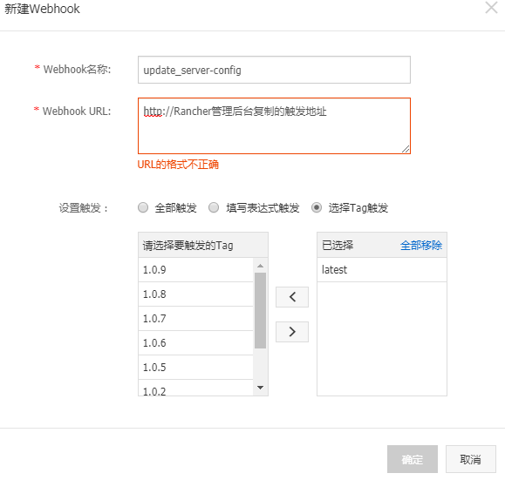
Task: Click the Webhook URL text area
Action: 274,125
